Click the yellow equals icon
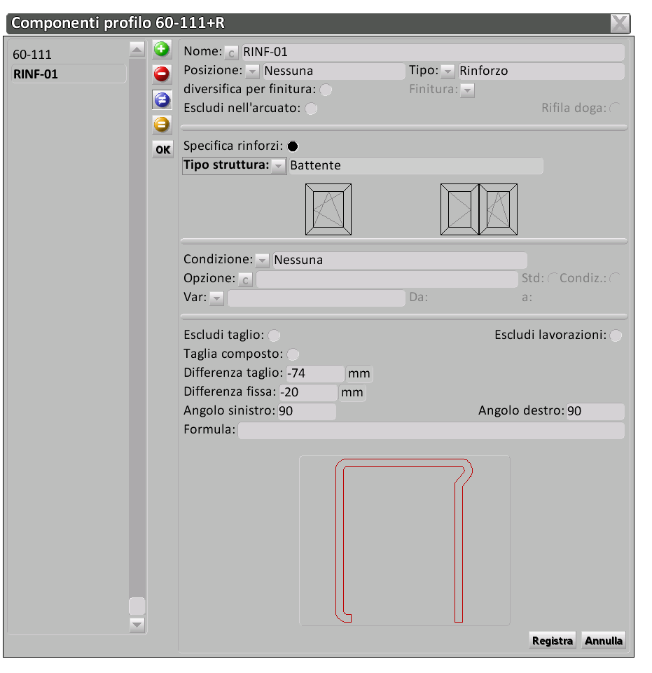The width and height of the screenshot is (652, 673). (x=162, y=125)
